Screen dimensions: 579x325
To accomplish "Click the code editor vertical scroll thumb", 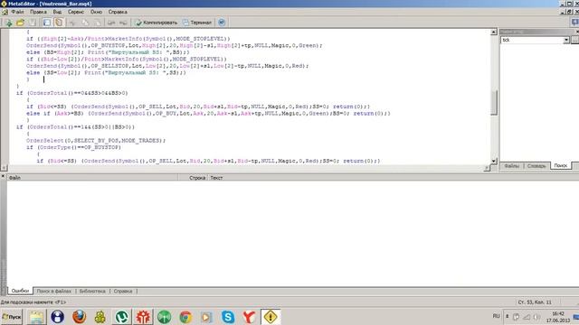I will tap(494, 103).
